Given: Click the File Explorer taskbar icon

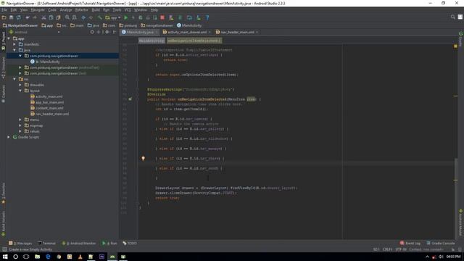Looking at the screenshot, I should click(37, 257).
